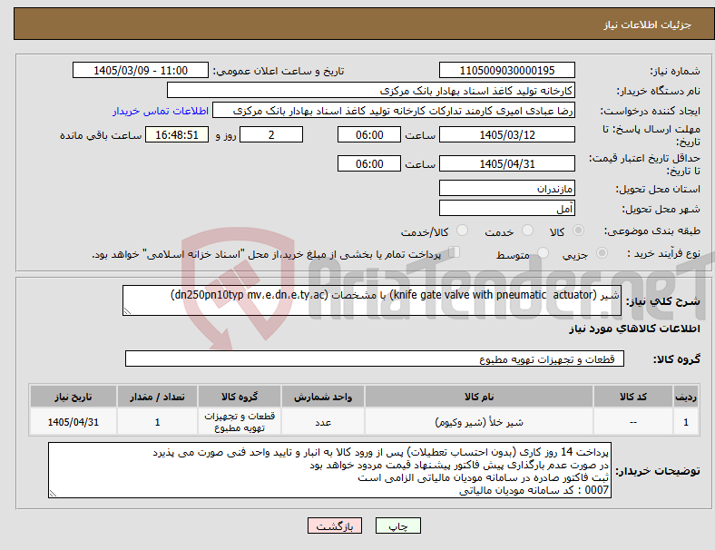This screenshot has height=550, width=715.
Task: Click the نام کالا column header
Action: coord(479,397)
